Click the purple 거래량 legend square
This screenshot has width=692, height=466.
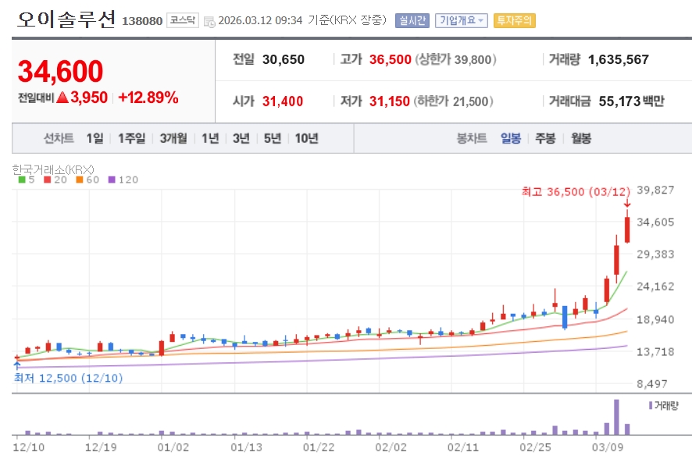(x=649, y=405)
